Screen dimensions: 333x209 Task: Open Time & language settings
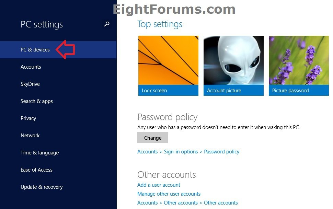[58, 153]
